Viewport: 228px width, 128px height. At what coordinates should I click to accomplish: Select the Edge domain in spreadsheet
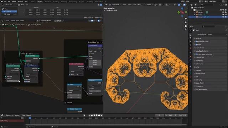pos(9,14)
